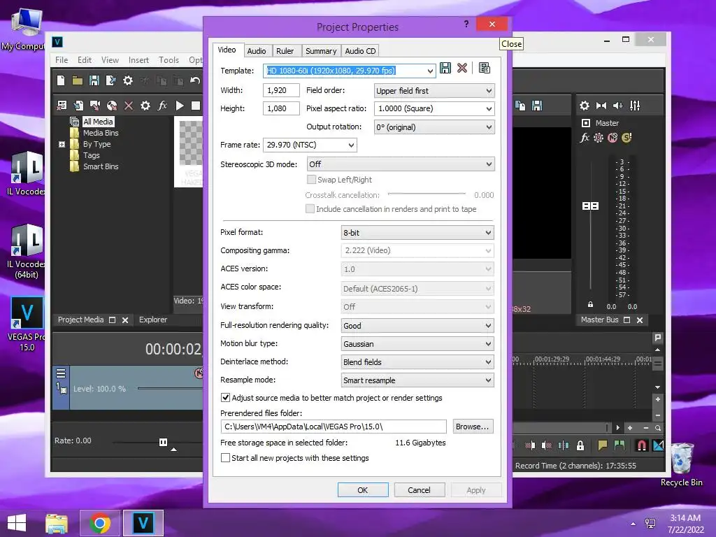The image size is (716, 537).
Task: Click the Render As icon in the VEGAS toolbar
Action: click(x=111, y=81)
